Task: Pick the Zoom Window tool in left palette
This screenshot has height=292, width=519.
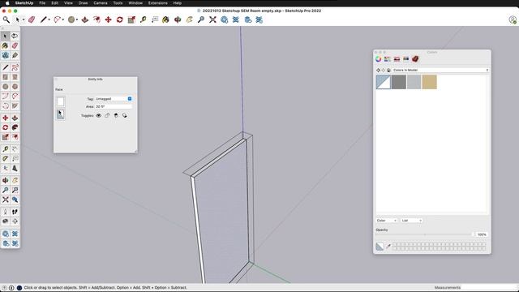Action: (x=15, y=190)
